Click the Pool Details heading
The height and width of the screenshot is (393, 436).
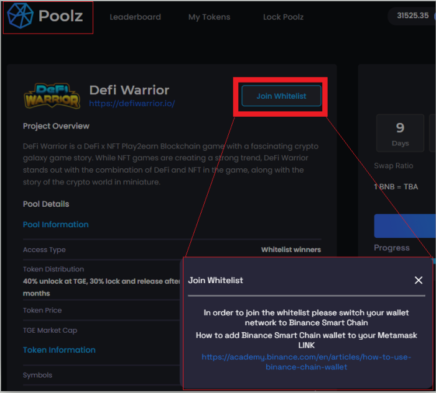tap(46, 204)
